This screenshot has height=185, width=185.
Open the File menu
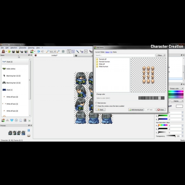pyautogui.click(x=2, y=48)
